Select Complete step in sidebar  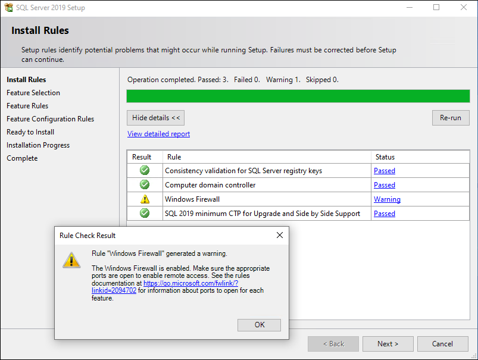[22, 158]
